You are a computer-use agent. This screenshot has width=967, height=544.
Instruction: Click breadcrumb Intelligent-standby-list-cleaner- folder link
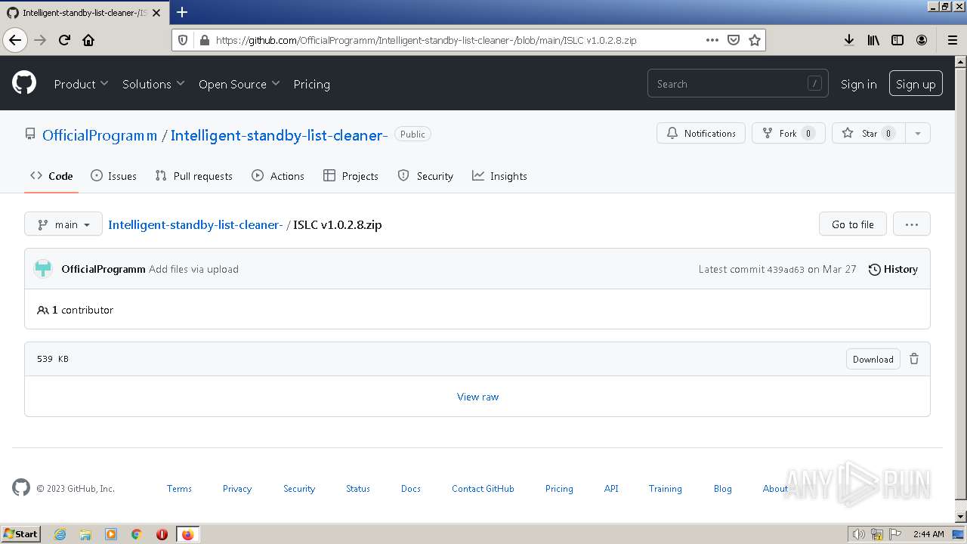click(x=196, y=224)
